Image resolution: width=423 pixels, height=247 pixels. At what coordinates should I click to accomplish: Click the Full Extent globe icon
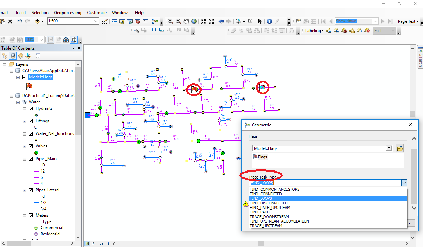tap(194, 21)
